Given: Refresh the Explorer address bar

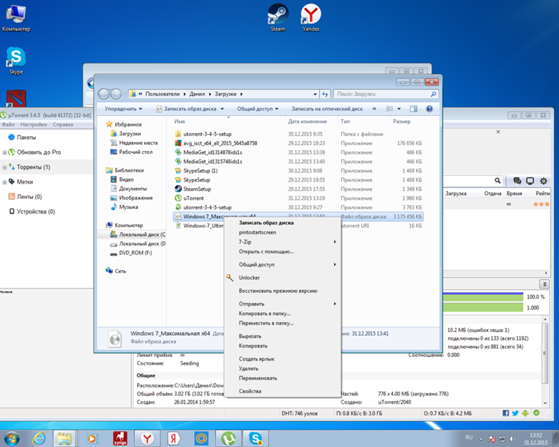Looking at the screenshot, I should (x=325, y=94).
